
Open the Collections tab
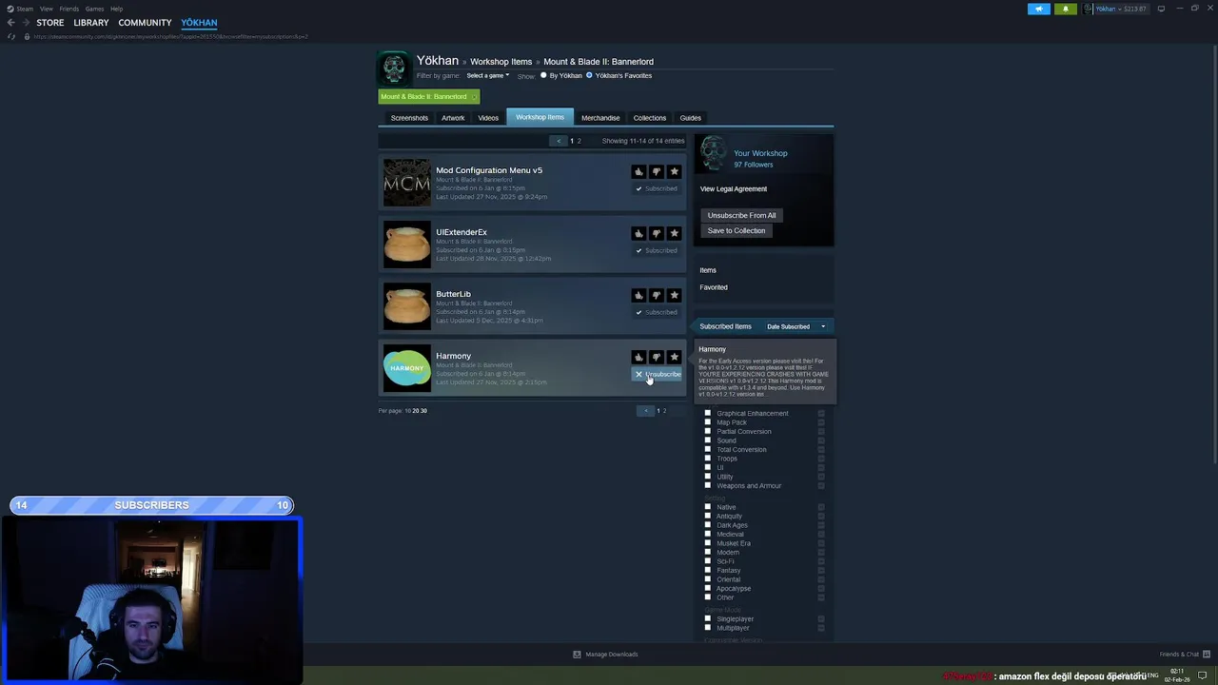pyautogui.click(x=650, y=118)
